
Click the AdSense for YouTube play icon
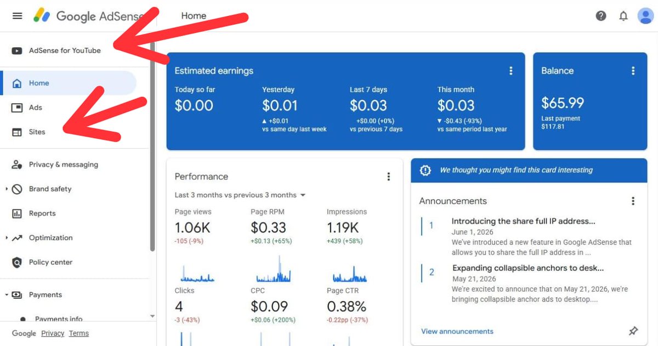pos(17,50)
